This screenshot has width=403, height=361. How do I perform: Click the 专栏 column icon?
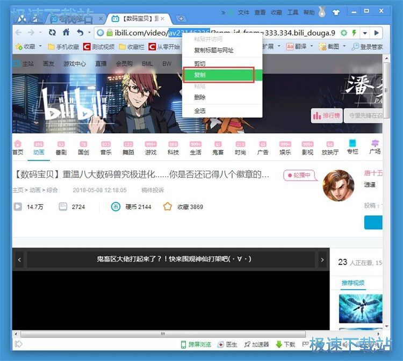click(352, 143)
